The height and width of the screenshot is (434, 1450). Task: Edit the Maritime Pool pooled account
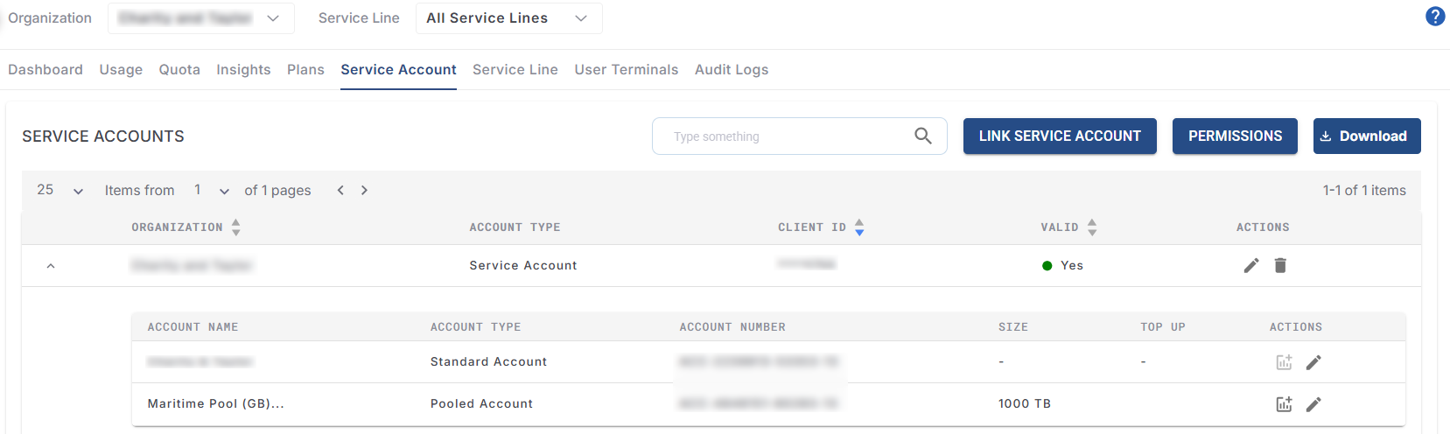(x=1313, y=404)
